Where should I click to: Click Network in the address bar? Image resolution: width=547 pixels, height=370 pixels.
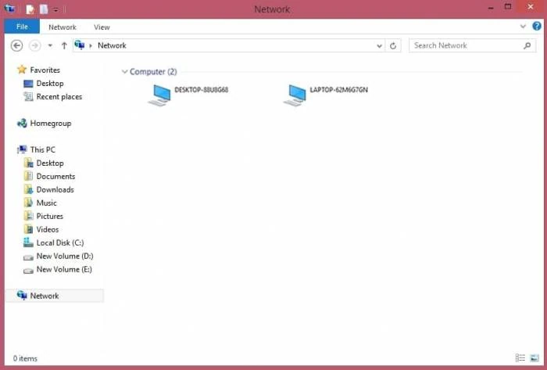[112, 45]
